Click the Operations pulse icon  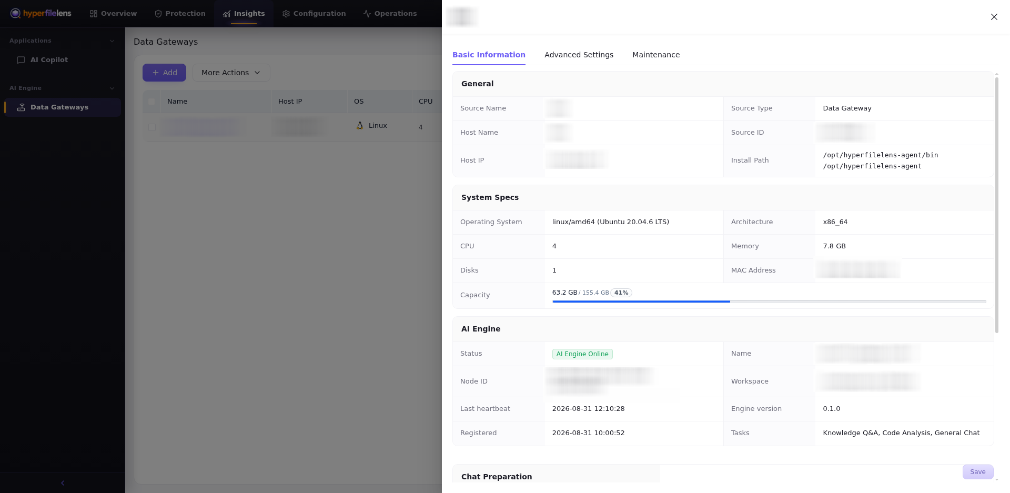[x=367, y=14]
